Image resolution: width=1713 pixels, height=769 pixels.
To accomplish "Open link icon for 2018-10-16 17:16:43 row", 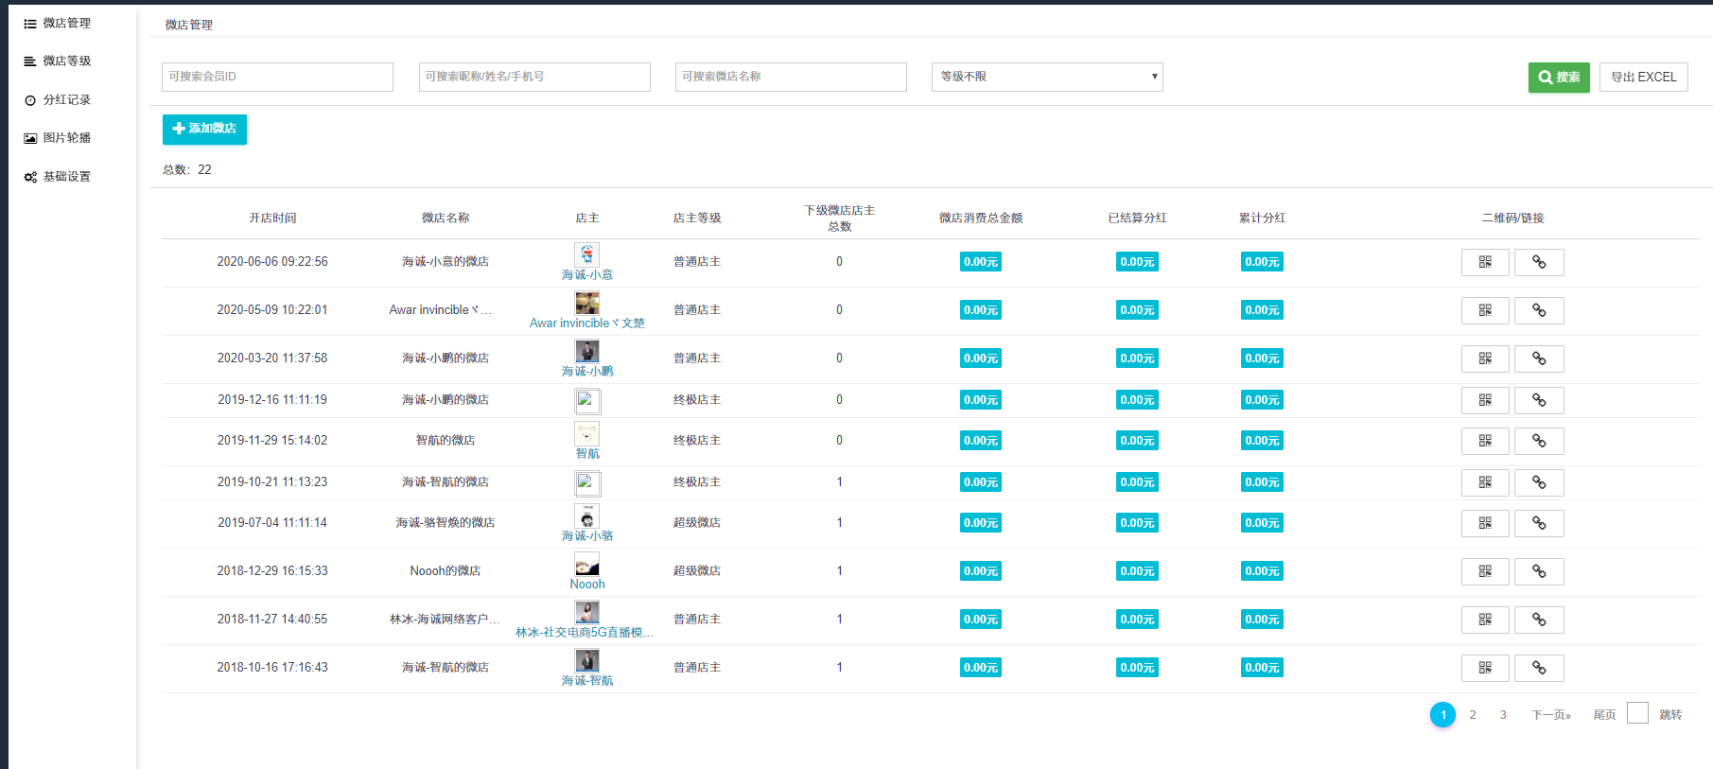I will pyautogui.click(x=1539, y=668).
